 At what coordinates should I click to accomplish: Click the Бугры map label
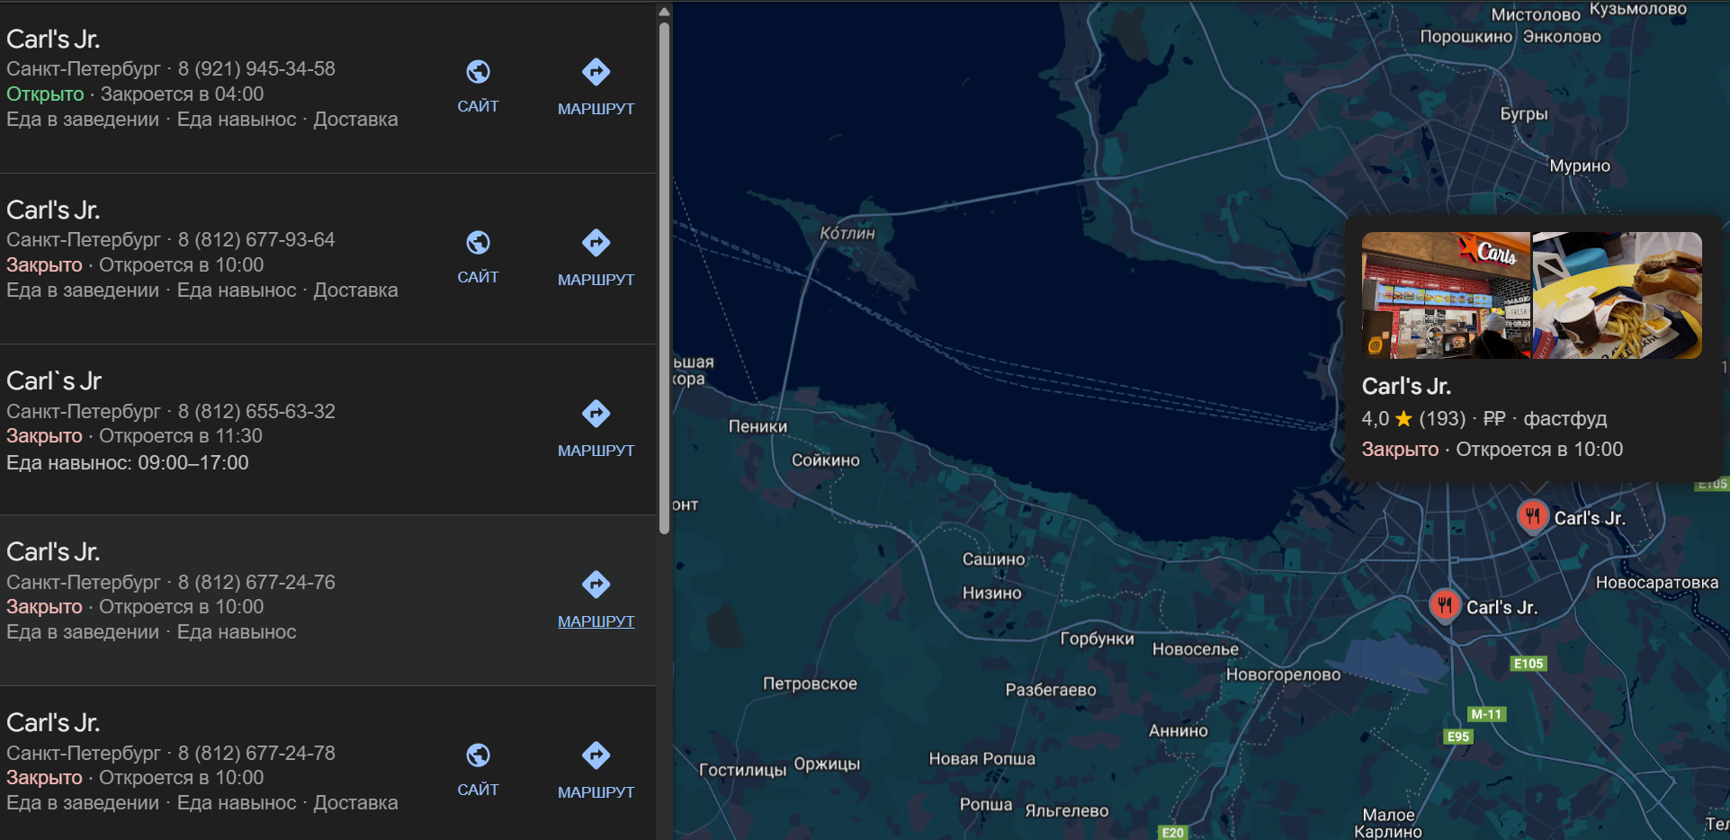(x=1524, y=114)
